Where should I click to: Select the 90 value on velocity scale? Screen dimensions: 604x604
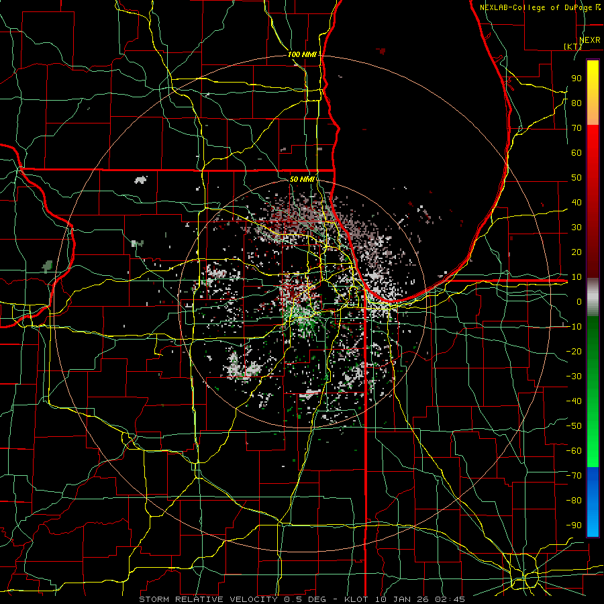[x=576, y=79]
